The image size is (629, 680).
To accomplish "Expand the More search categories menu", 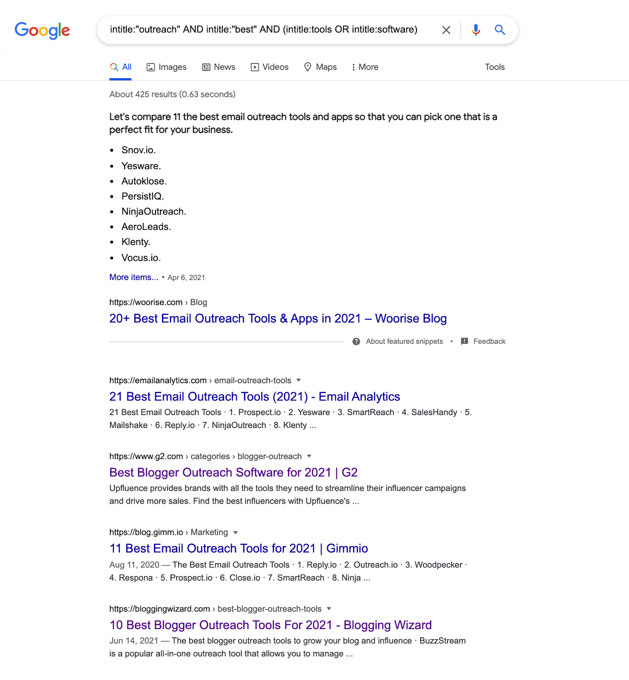I will (x=365, y=67).
